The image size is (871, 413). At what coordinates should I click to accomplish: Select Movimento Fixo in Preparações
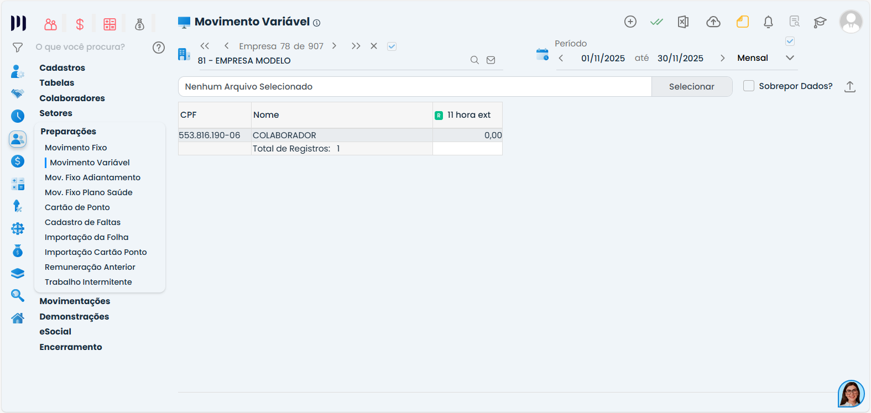pyautogui.click(x=76, y=148)
